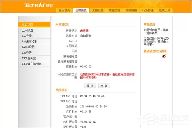Switch to the 无线设置 tab
The width and height of the screenshot is (192, 128).
[x=98, y=10]
